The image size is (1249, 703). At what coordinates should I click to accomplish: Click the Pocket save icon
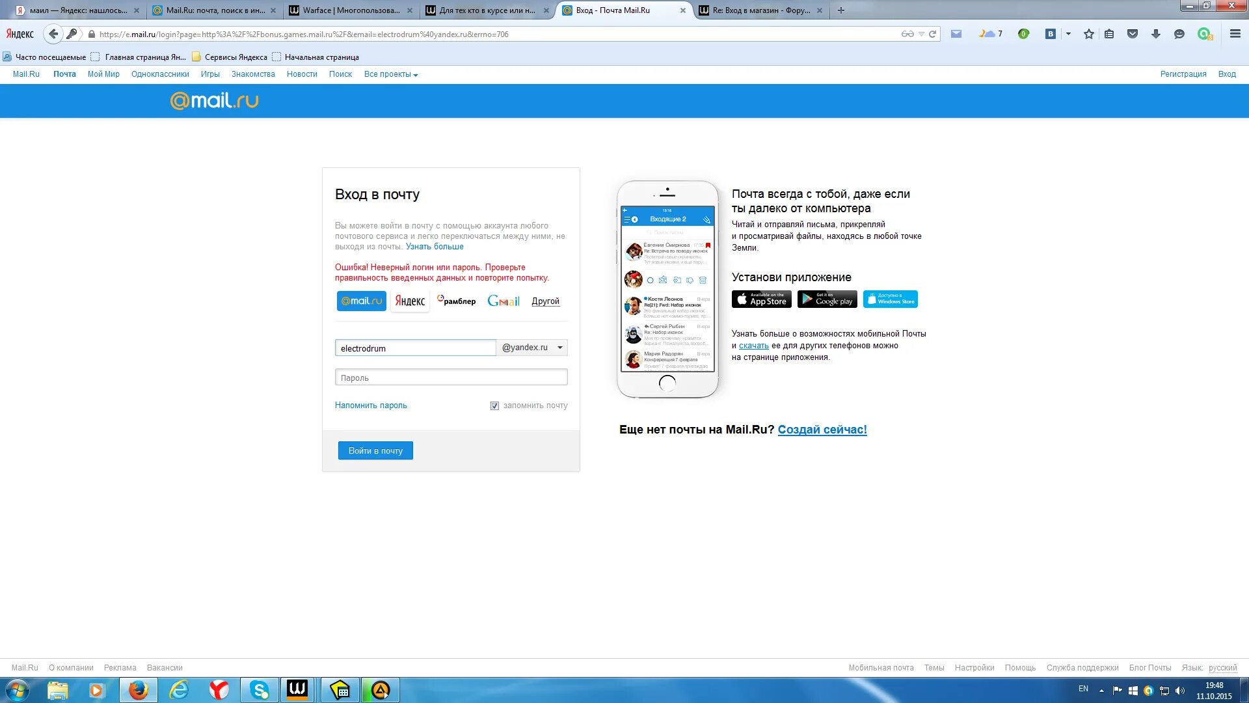click(1133, 34)
